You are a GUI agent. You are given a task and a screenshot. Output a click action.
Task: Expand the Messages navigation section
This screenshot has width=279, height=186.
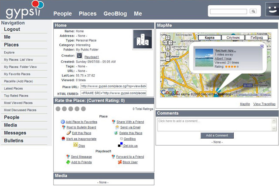[x=15, y=133]
